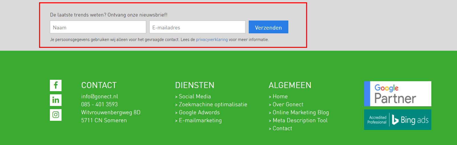Click the Bing ads Accredited Professional badge
457x145 pixels.
pos(397,120)
